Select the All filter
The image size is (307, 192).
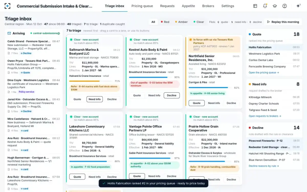click(153, 22)
